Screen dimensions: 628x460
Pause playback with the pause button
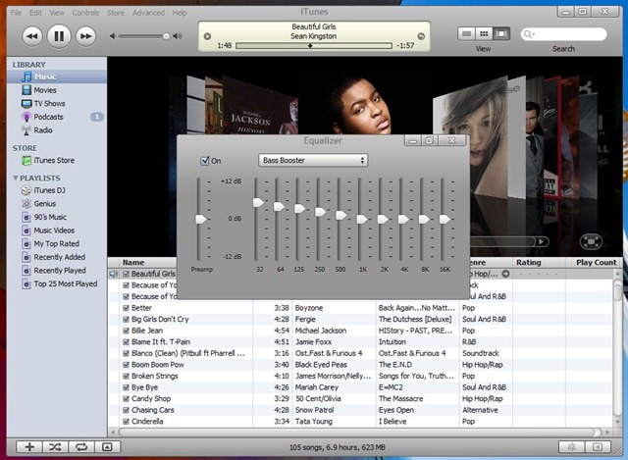[x=59, y=36]
